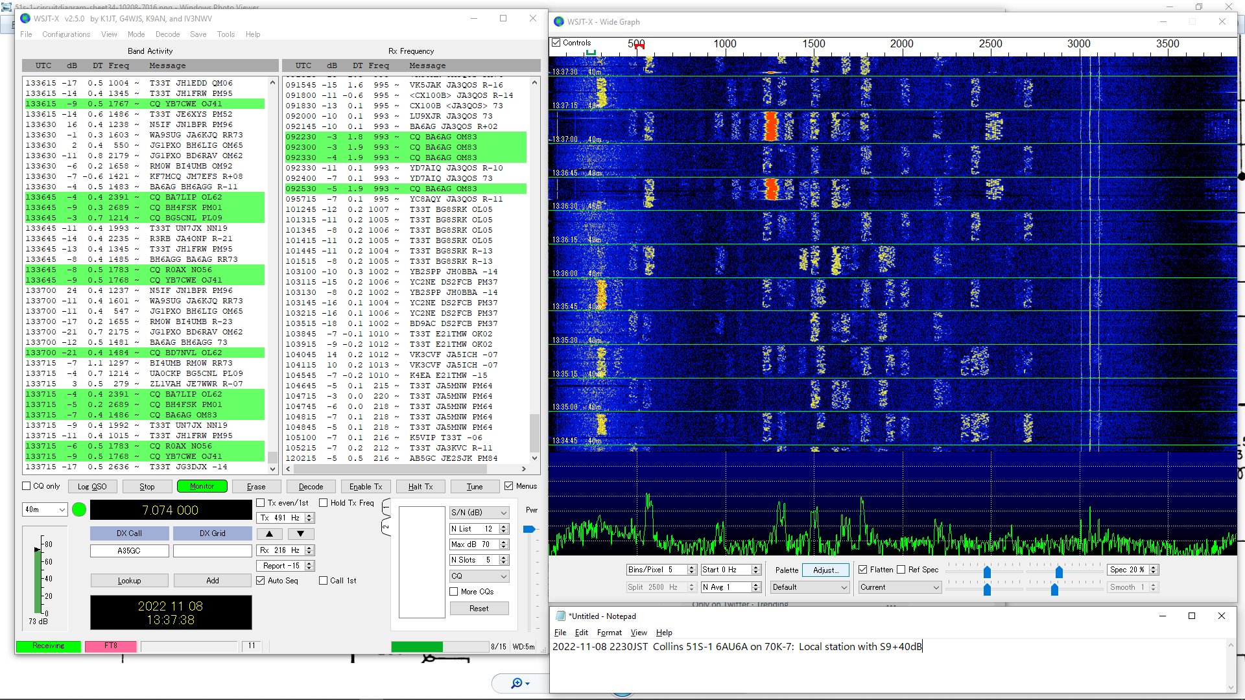Click the top-left gain slider in Wide Graph

[987, 572]
